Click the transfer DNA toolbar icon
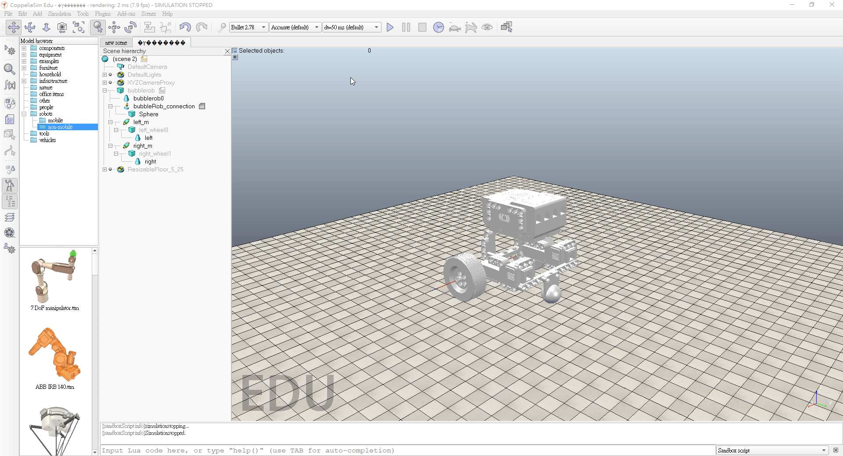 166,27
